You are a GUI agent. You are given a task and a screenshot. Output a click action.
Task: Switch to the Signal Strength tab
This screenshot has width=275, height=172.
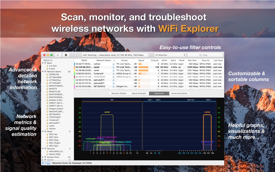point(139,93)
